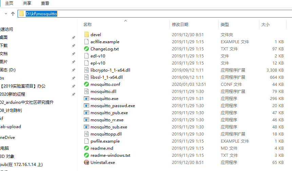Select file name mosquitto.conf
Image resolution: width=292 pixels, height=171 pixels.
105,84
